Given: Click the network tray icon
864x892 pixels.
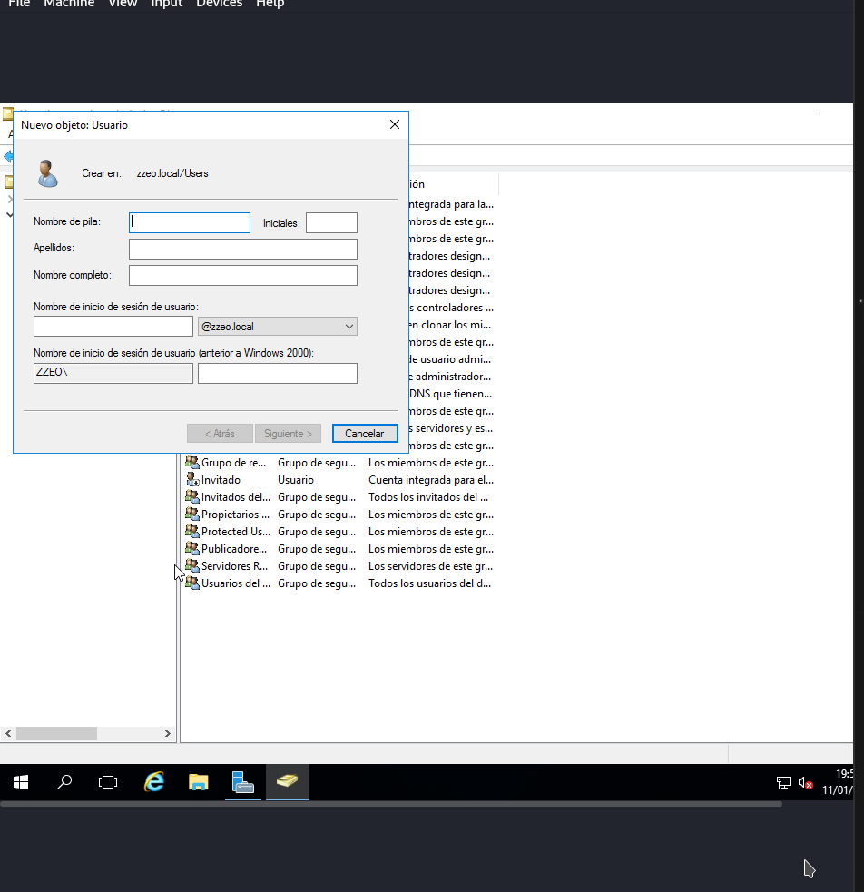Looking at the screenshot, I should [x=784, y=783].
